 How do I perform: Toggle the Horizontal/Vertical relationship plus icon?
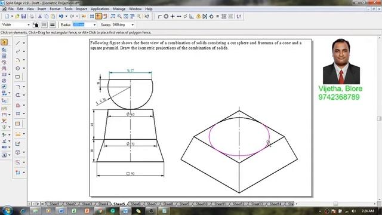[172, 16]
